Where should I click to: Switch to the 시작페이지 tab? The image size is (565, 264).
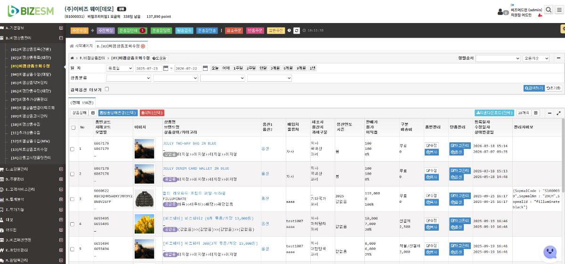[x=81, y=46]
